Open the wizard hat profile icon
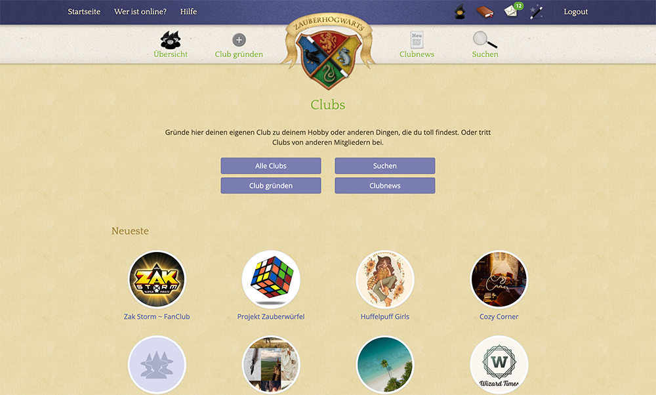 point(460,11)
